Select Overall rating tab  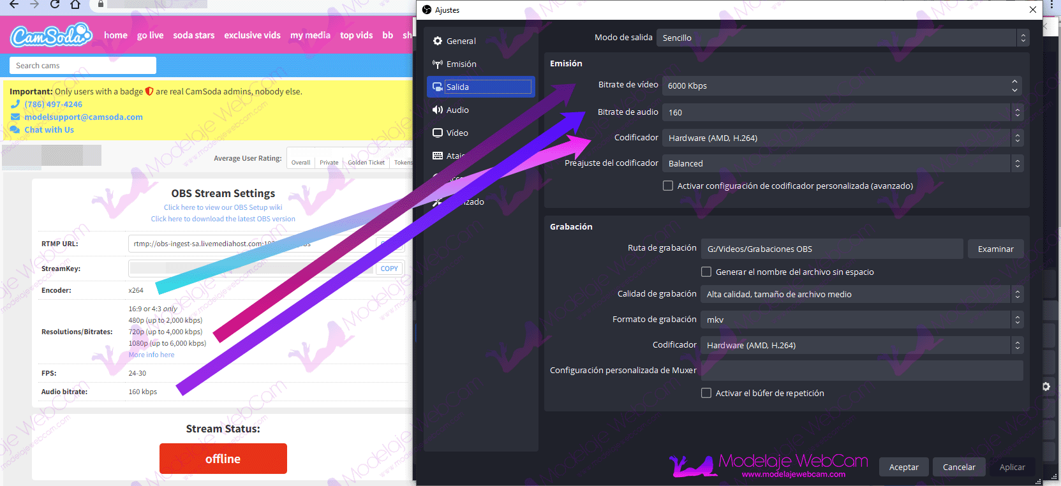click(x=300, y=162)
